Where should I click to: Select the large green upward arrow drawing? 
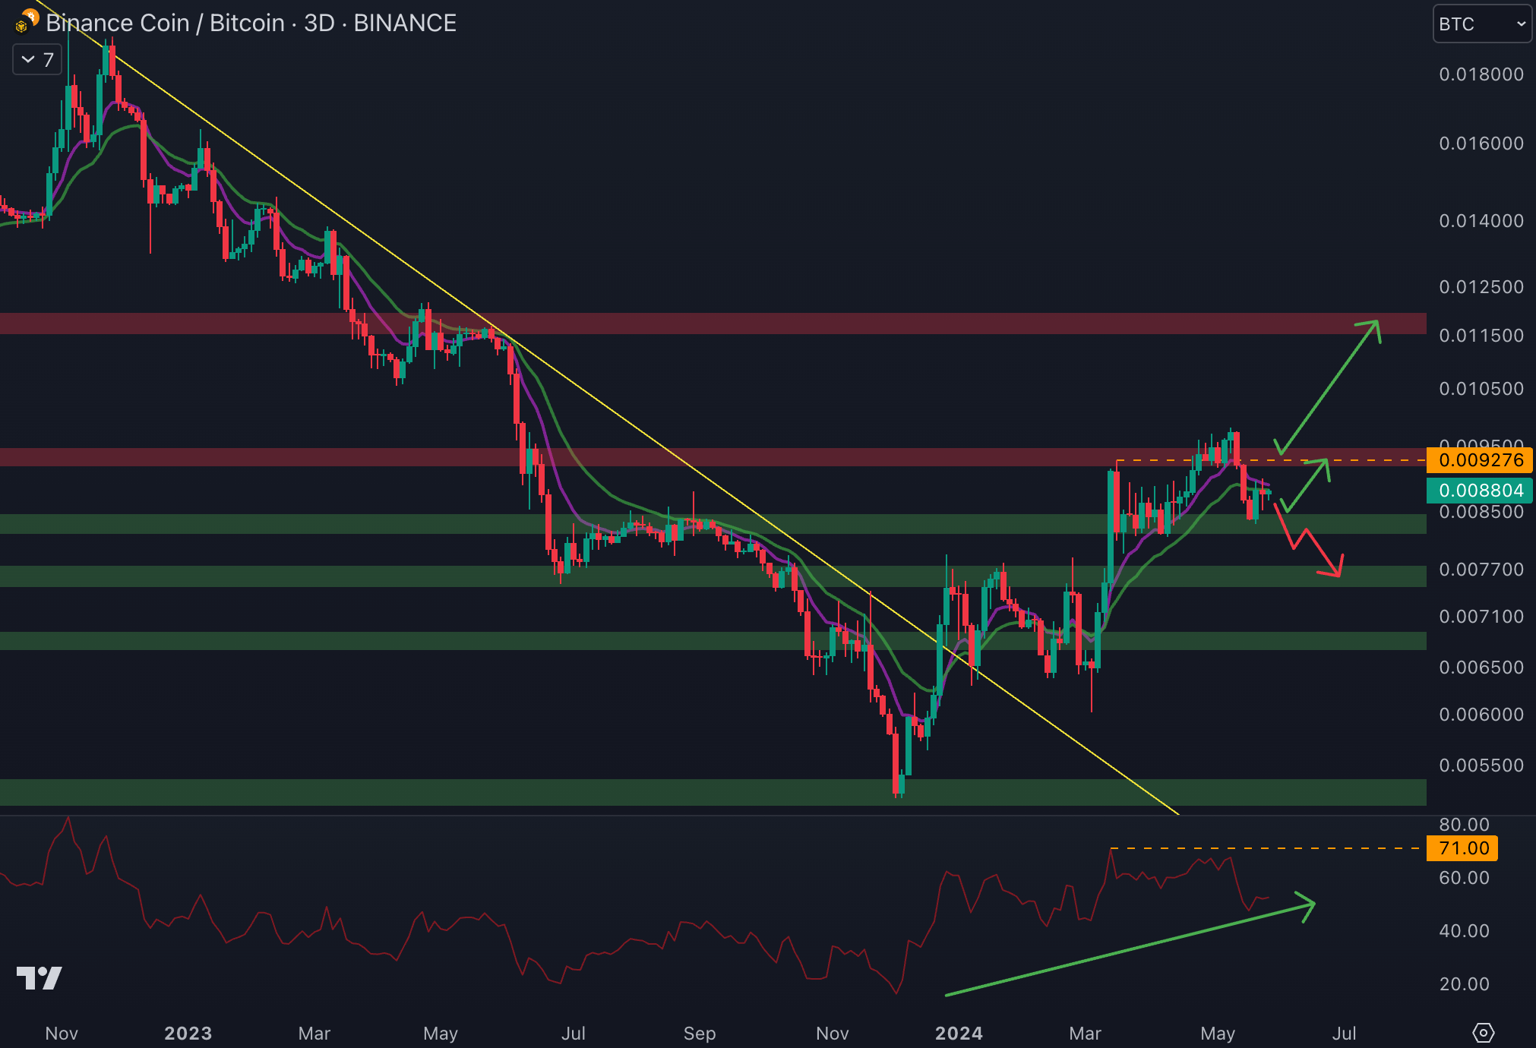click(x=1329, y=387)
